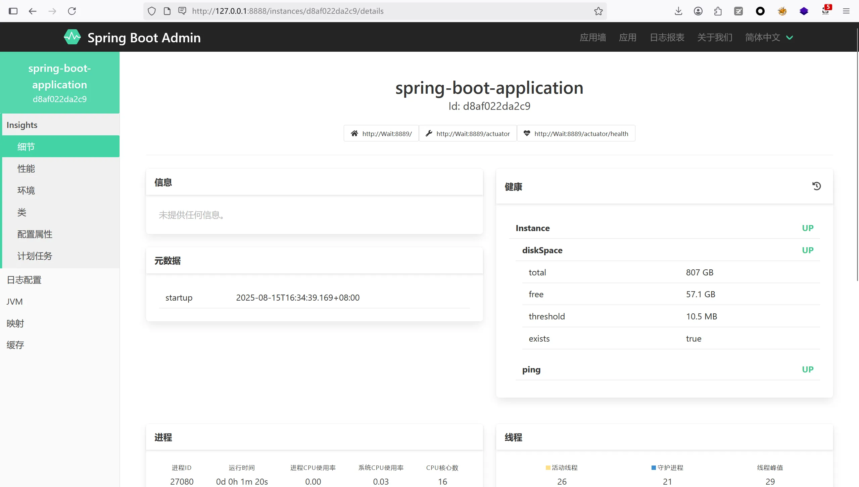The image size is (859, 487).
Task: Open the http://Wait:8889/actuator/health link
Action: click(576, 134)
